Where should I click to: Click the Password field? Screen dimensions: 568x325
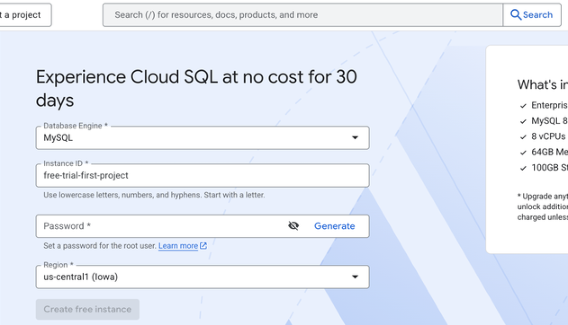[147, 226]
